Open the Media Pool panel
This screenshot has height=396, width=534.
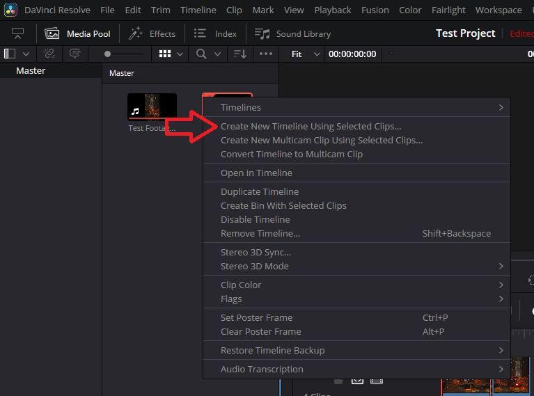tap(78, 33)
